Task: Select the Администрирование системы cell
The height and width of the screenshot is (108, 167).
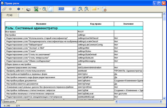Action: point(41,68)
